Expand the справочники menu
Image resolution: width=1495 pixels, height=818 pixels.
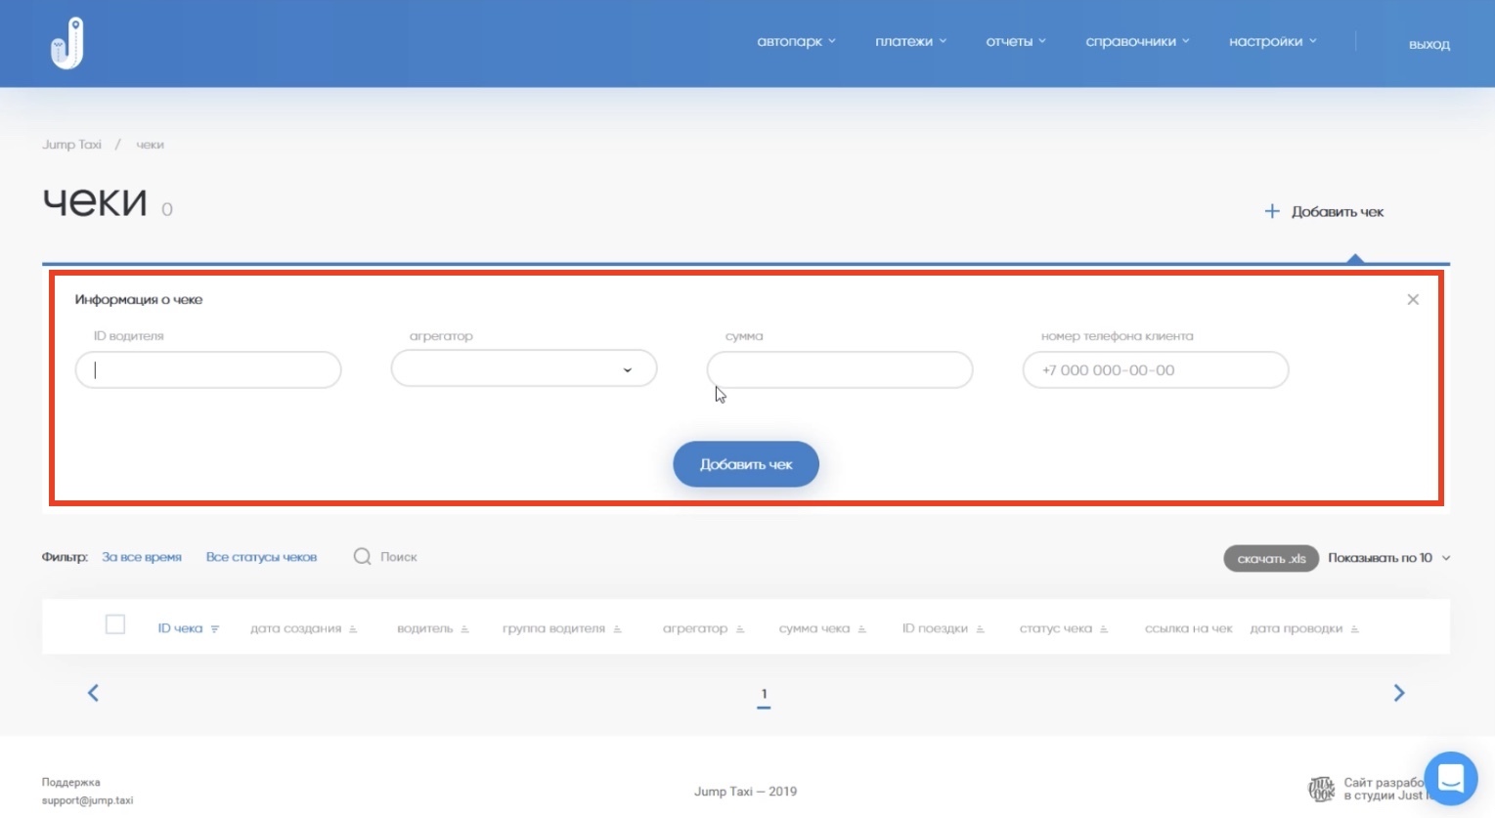(x=1137, y=42)
